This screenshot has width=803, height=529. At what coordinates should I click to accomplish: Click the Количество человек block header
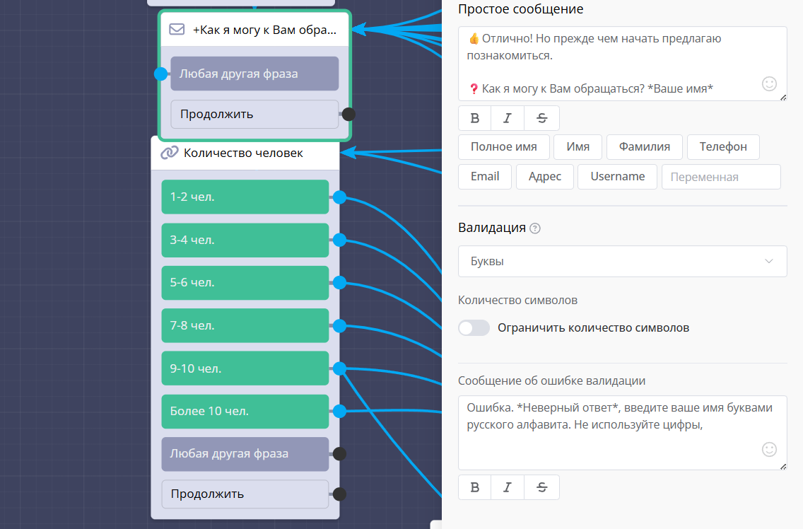245,153
